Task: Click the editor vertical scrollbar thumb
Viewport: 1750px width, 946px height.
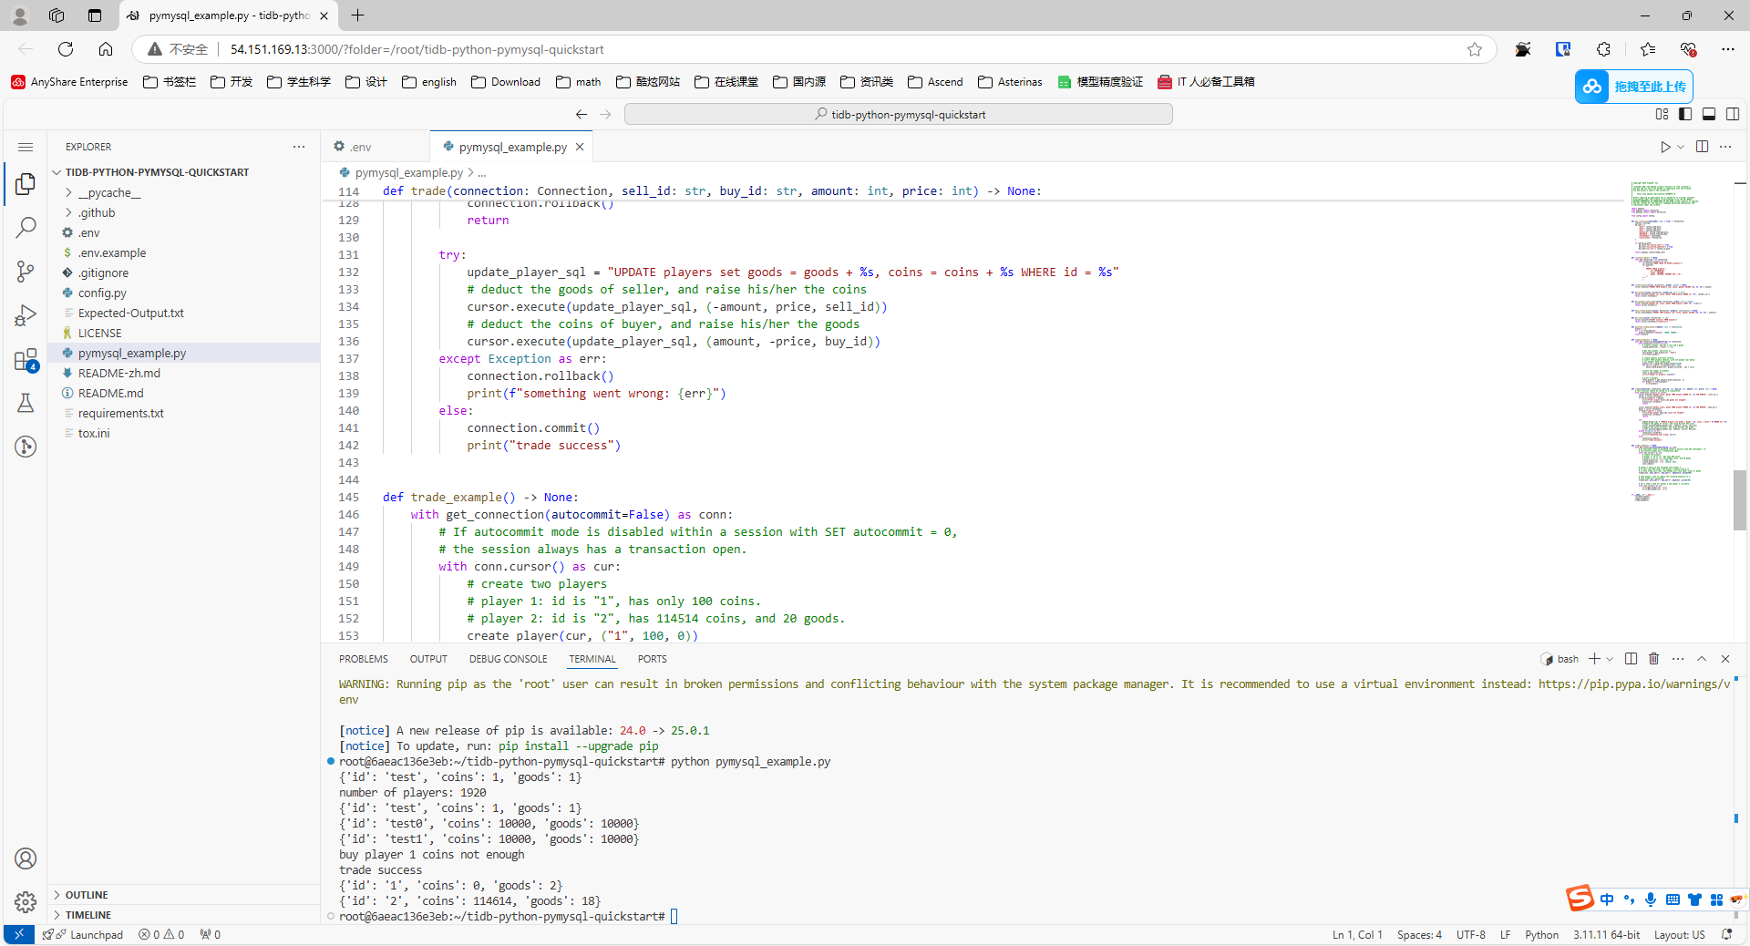Action: click(1739, 499)
